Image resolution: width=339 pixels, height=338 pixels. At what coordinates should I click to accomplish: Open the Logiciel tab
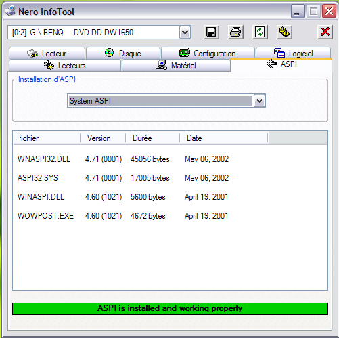point(294,54)
